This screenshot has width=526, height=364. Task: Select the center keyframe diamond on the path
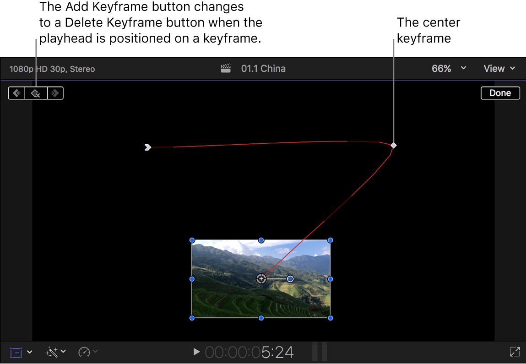(393, 145)
